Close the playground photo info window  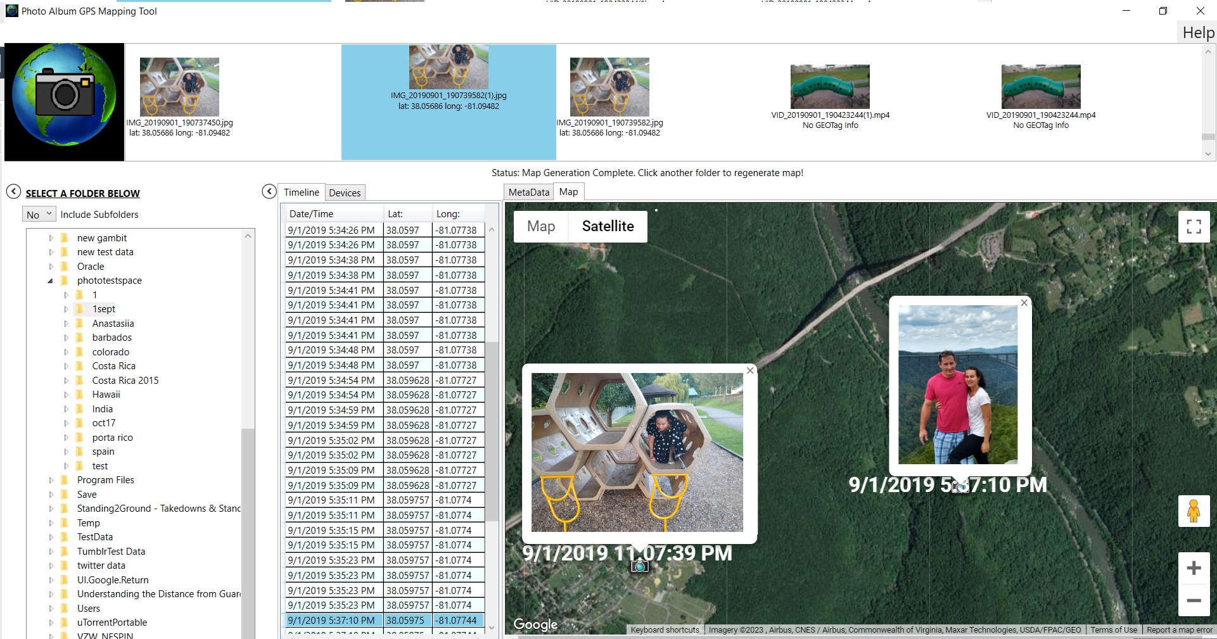pos(750,370)
